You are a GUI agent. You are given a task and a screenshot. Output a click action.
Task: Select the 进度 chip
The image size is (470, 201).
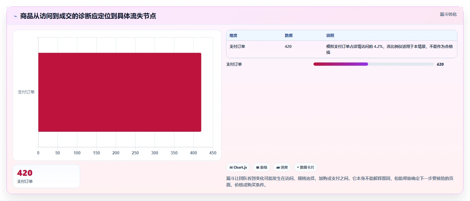click(282, 167)
